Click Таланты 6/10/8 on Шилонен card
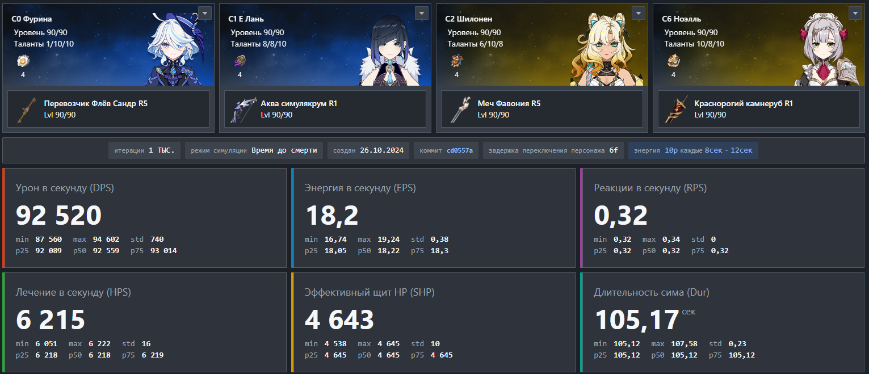869x374 pixels. pyautogui.click(x=475, y=44)
